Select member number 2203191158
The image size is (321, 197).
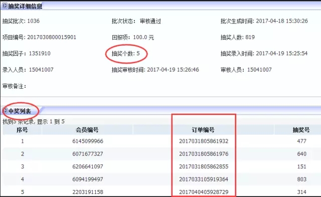tap(88, 192)
